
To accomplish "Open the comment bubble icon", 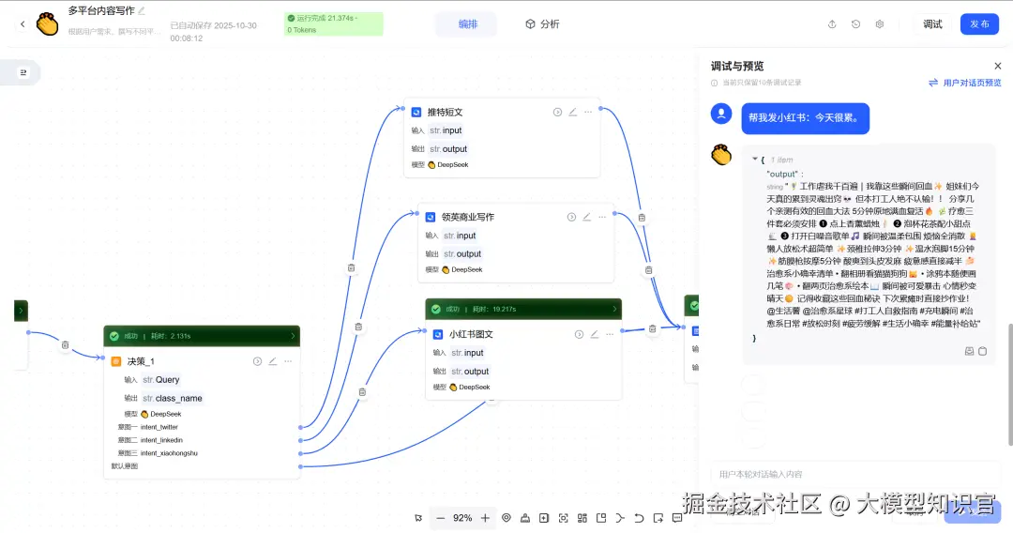I will tap(677, 518).
